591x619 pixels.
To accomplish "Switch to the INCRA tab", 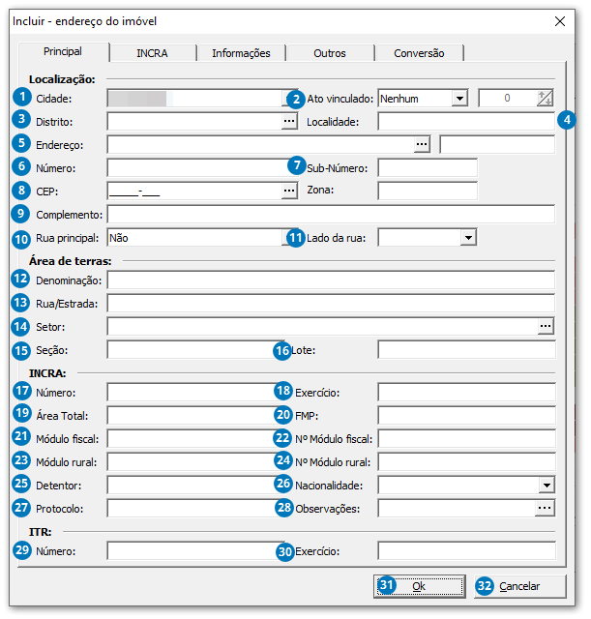I will [152, 53].
